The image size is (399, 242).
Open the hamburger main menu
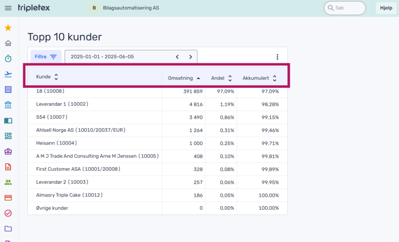[8, 8]
